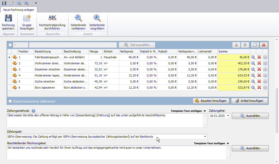Open details magnifier for Büro tapezieren row
This screenshot has height=164, width=279.
click(253, 88)
